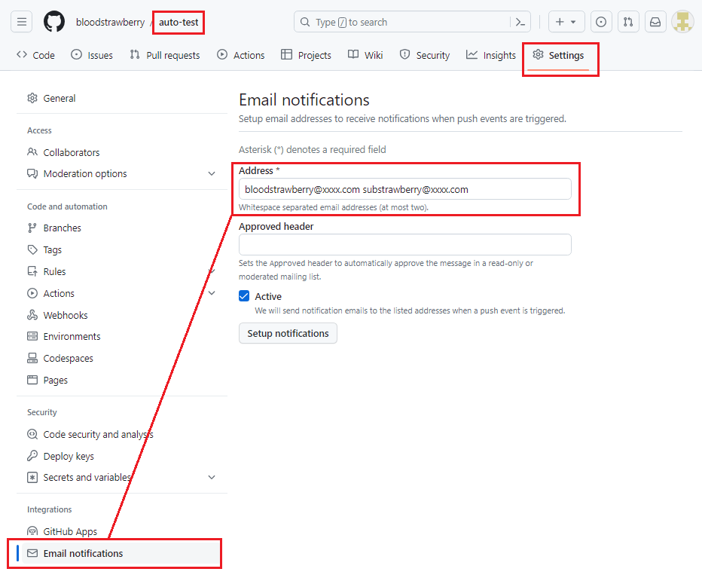Click the Collaborators people icon
The height and width of the screenshot is (581, 702).
(32, 152)
